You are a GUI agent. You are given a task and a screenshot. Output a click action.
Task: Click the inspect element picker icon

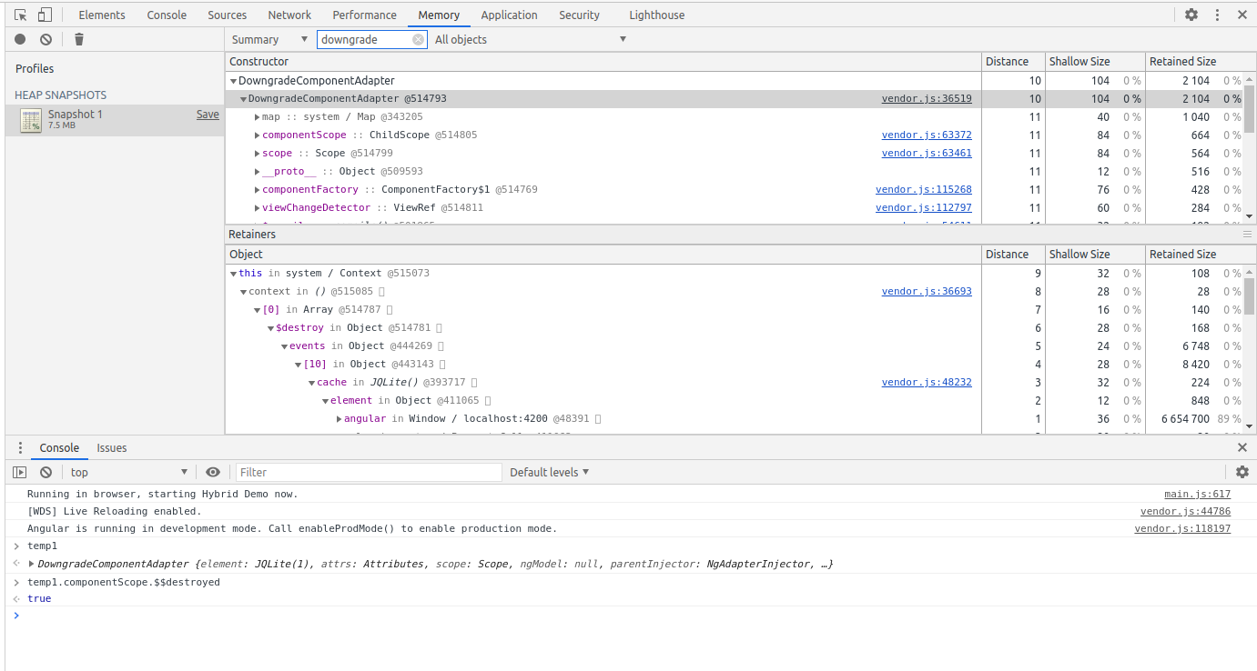pos(21,15)
